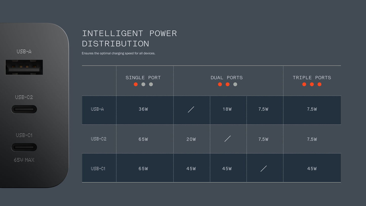Click the 65W MAX label on the charger
The width and height of the screenshot is (366, 206).
(x=24, y=160)
